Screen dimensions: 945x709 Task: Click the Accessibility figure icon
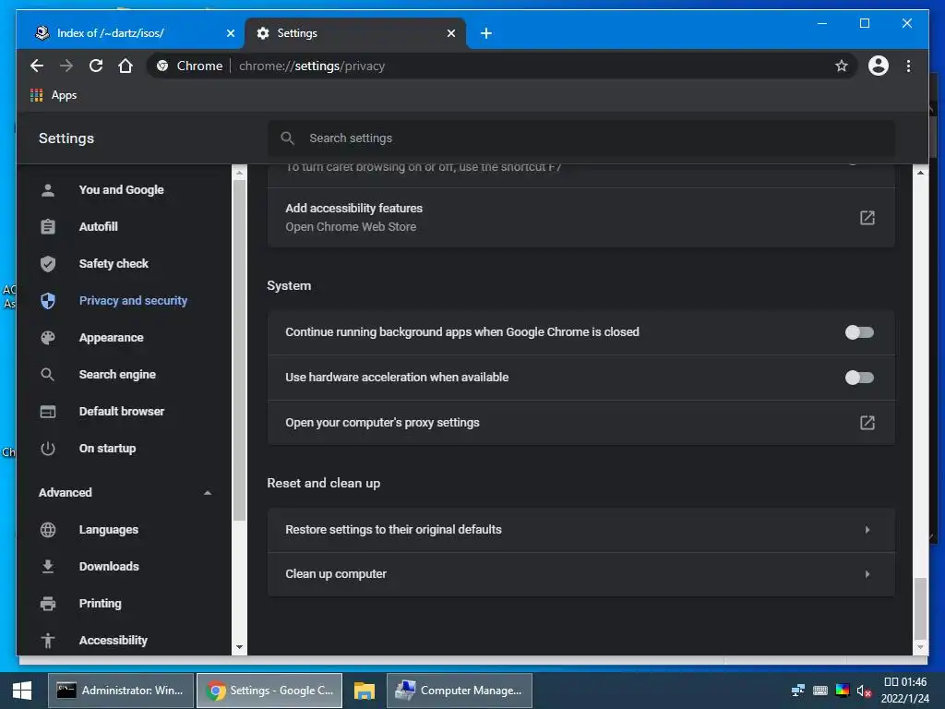pyautogui.click(x=48, y=641)
